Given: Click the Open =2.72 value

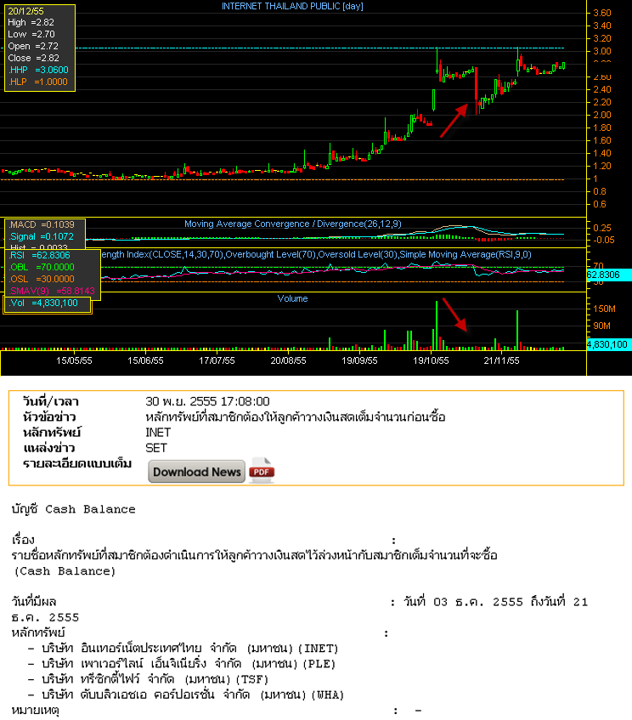Looking at the screenshot, I should tap(33, 46).
